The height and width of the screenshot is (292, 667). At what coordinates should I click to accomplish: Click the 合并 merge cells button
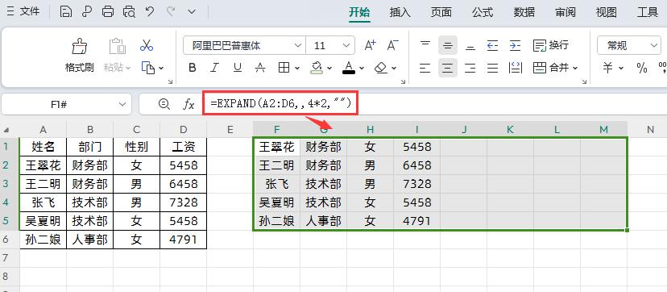[555, 67]
